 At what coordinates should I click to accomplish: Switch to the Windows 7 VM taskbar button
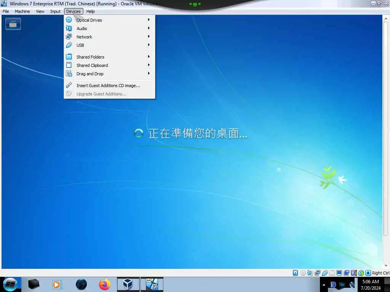point(152,284)
